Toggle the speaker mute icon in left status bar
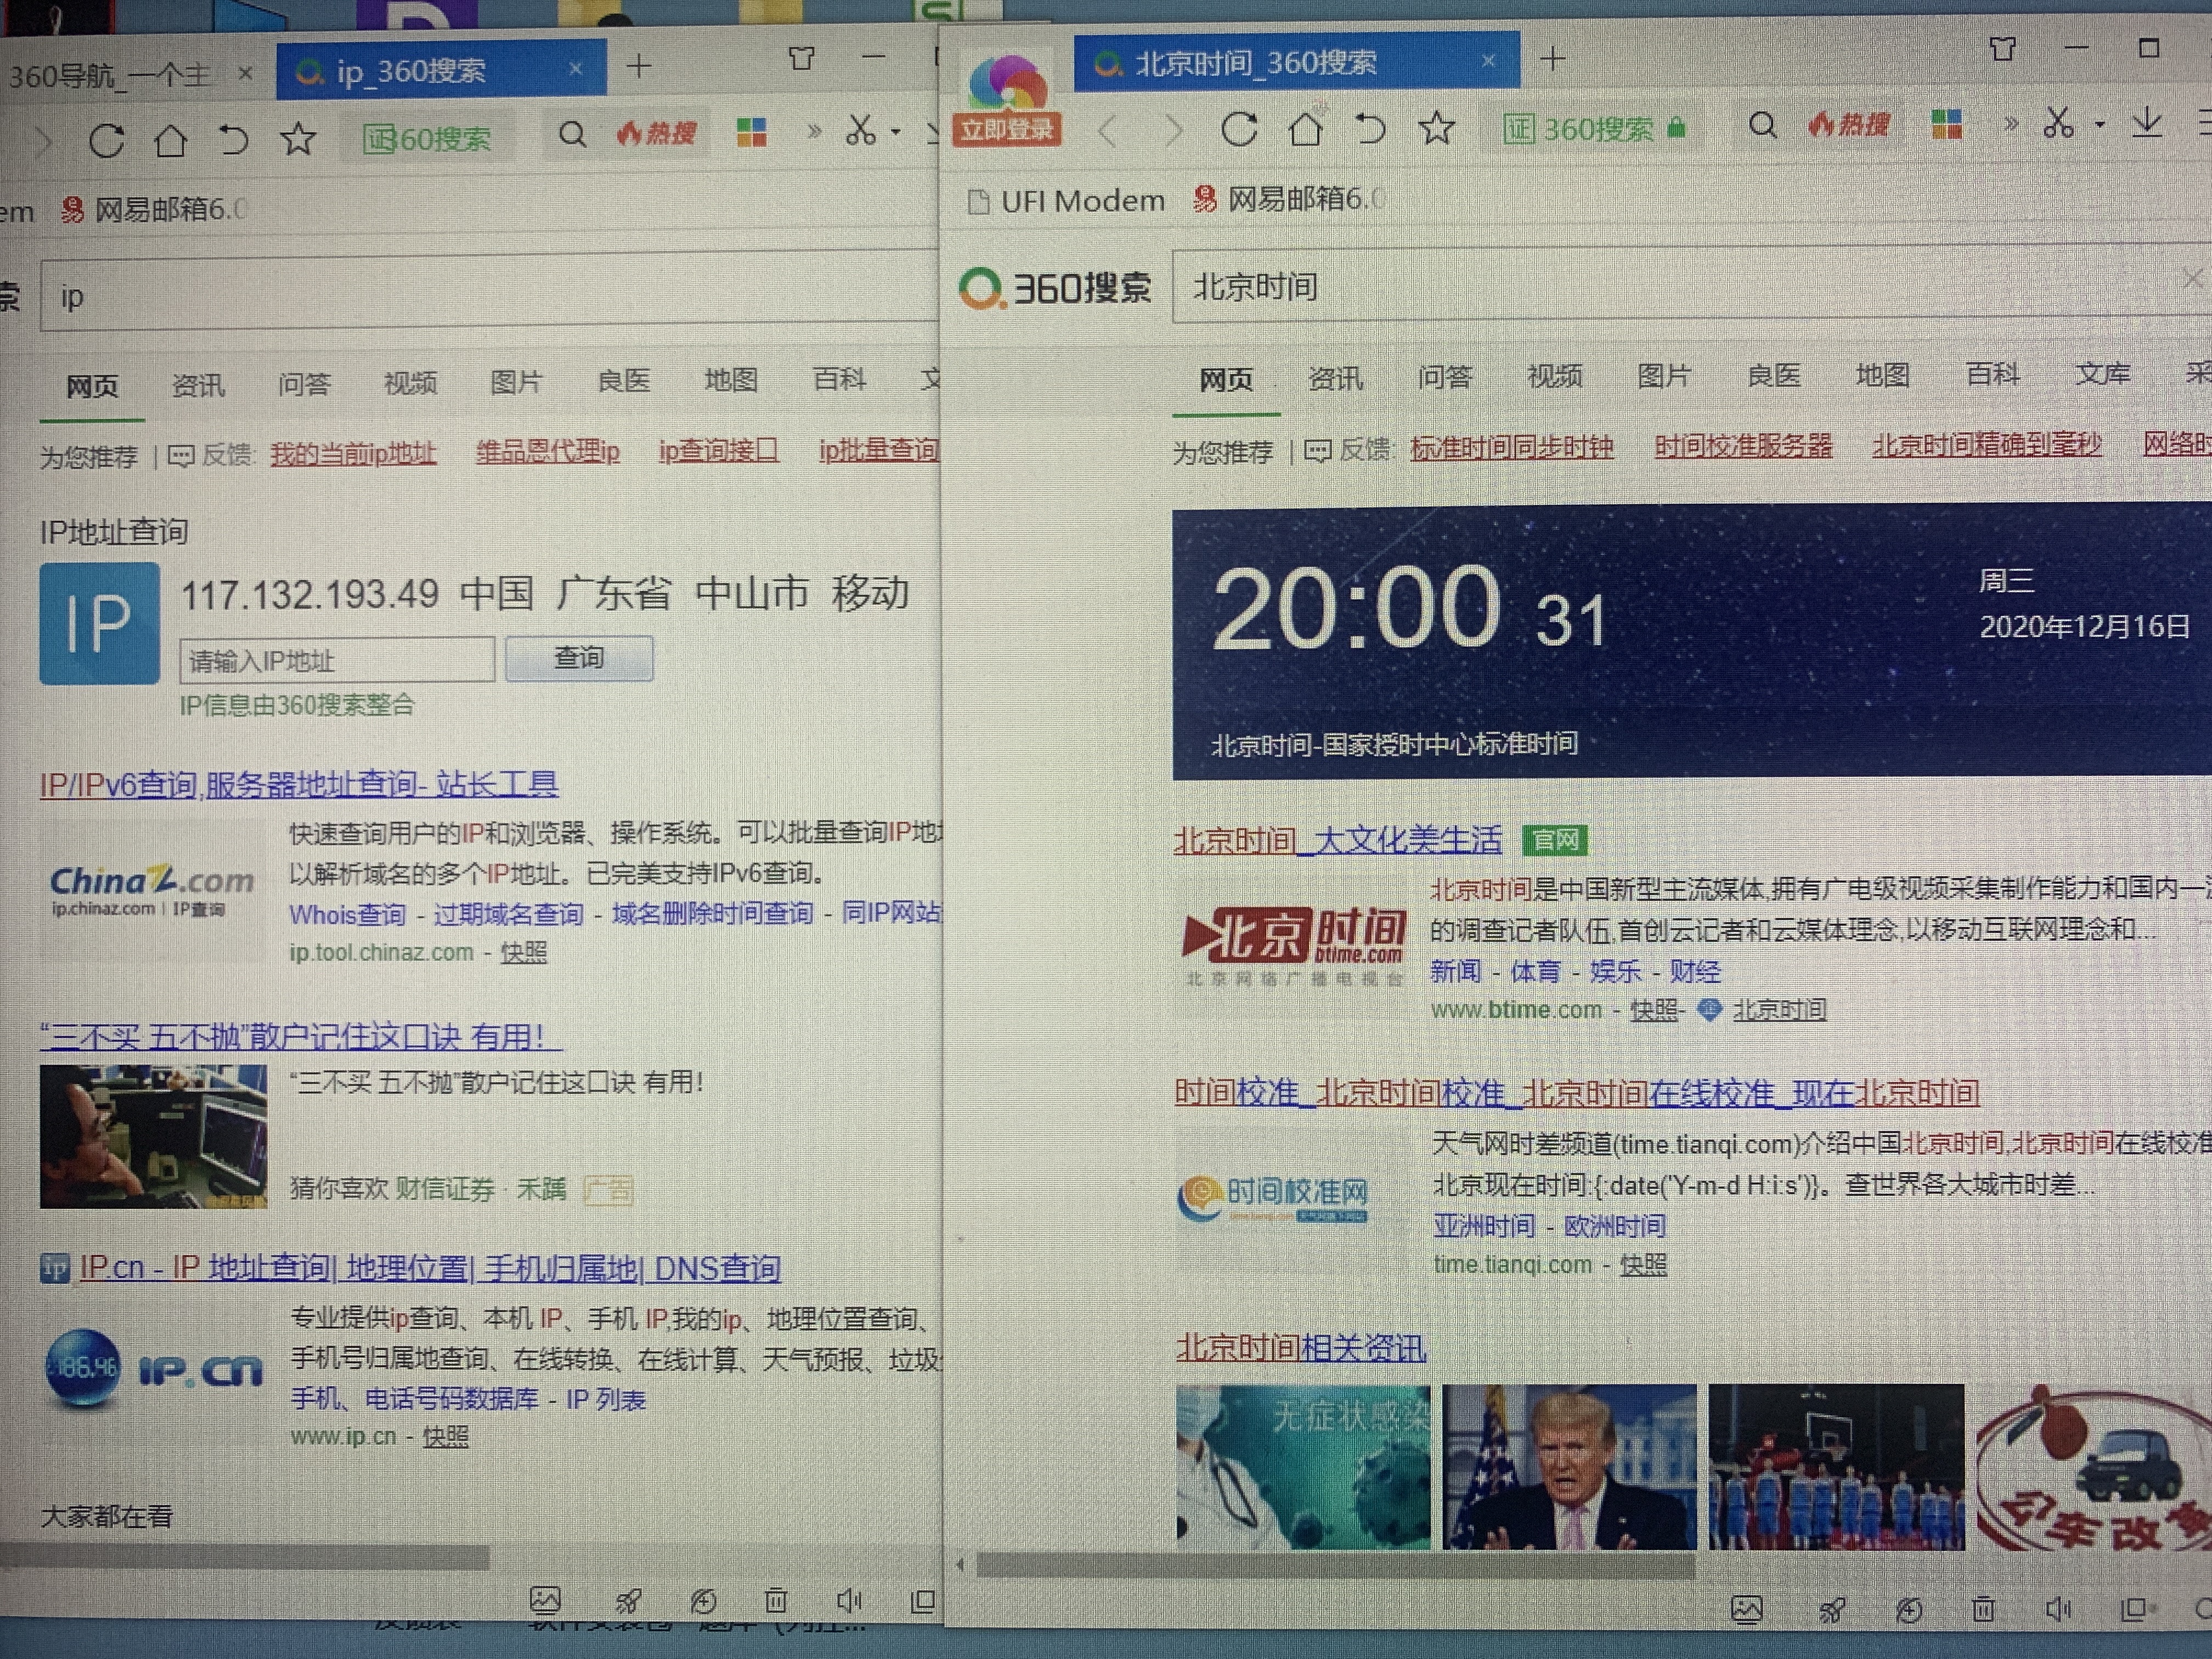 click(x=849, y=1601)
